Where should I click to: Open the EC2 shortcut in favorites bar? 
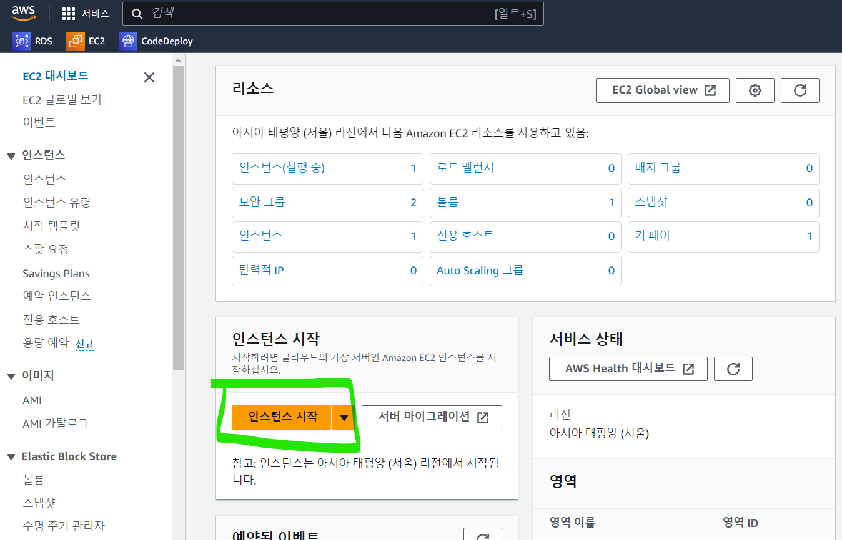(x=86, y=41)
